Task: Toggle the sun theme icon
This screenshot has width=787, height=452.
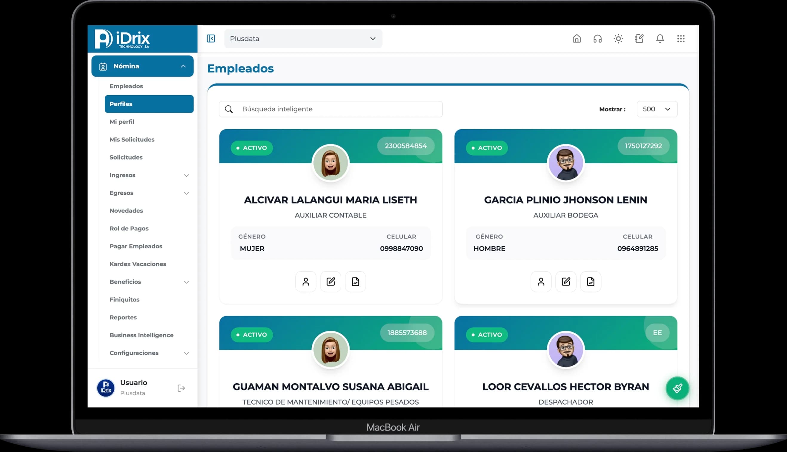Action: pos(618,39)
